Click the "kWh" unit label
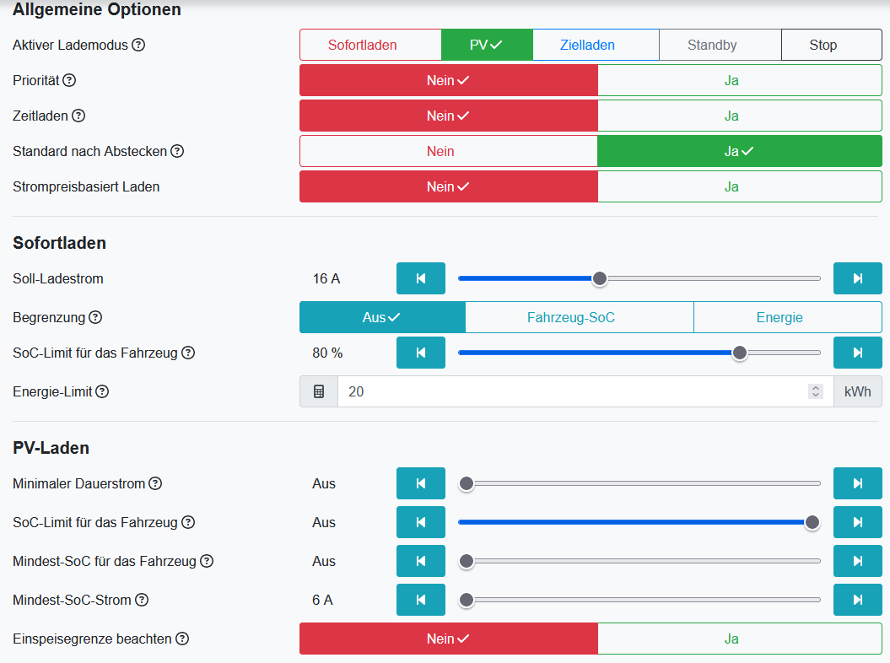This screenshot has width=890, height=663. tap(858, 391)
